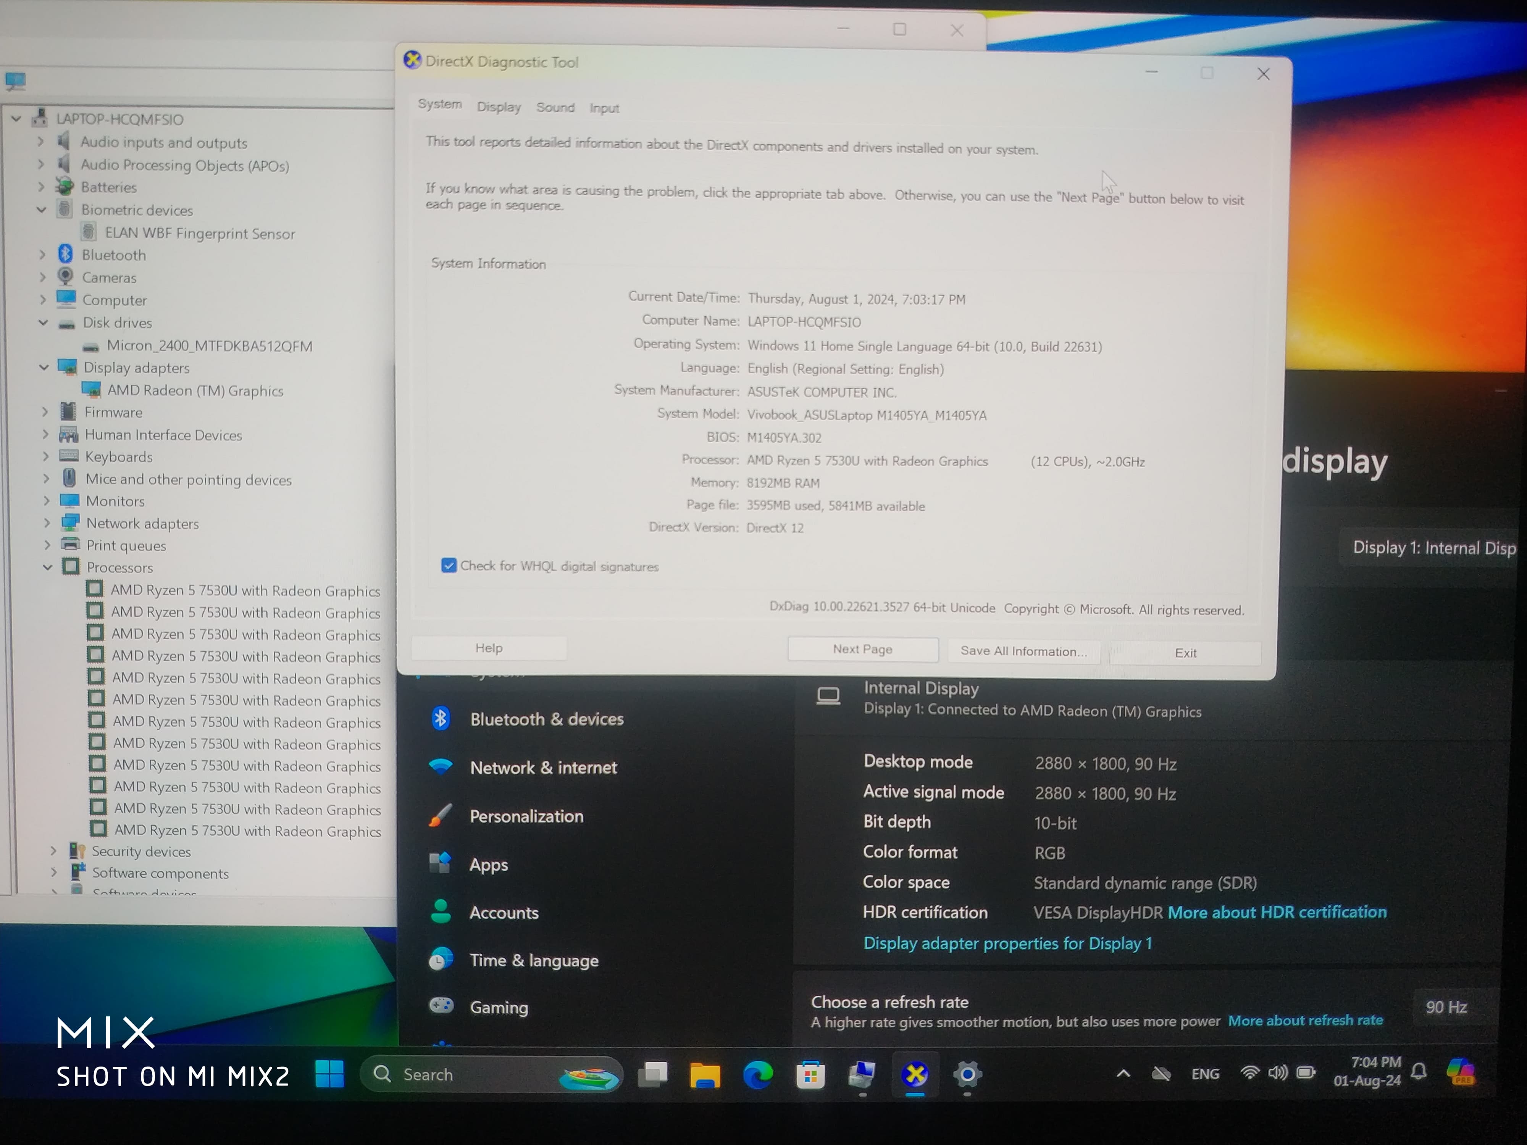Collapse the Disk drives node

(43, 322)
